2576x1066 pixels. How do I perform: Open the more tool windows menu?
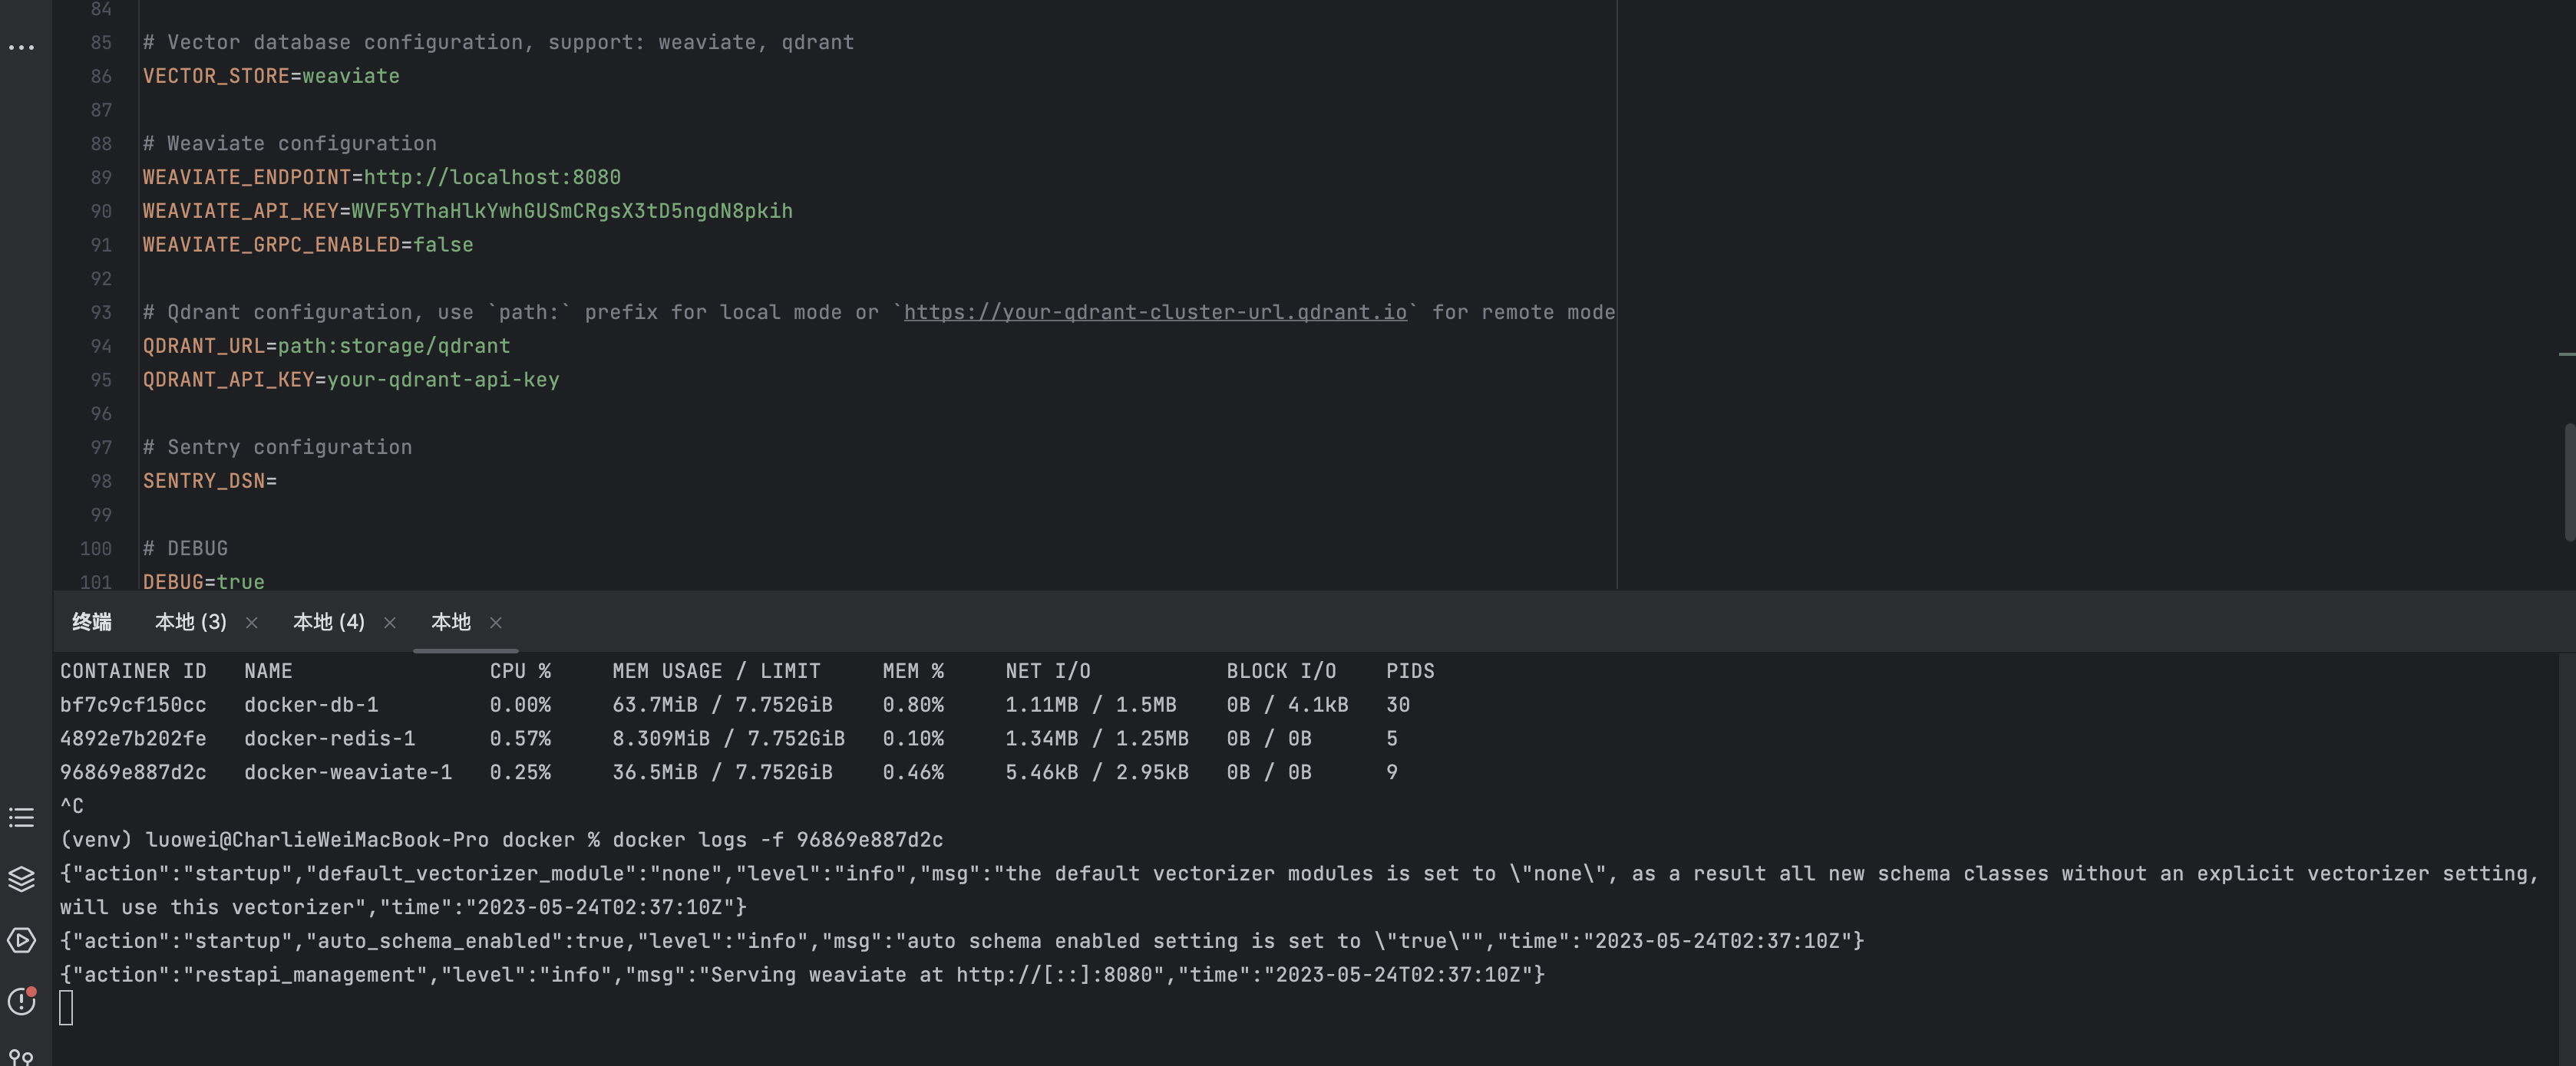pyautogui.click(x=21, y=47)
